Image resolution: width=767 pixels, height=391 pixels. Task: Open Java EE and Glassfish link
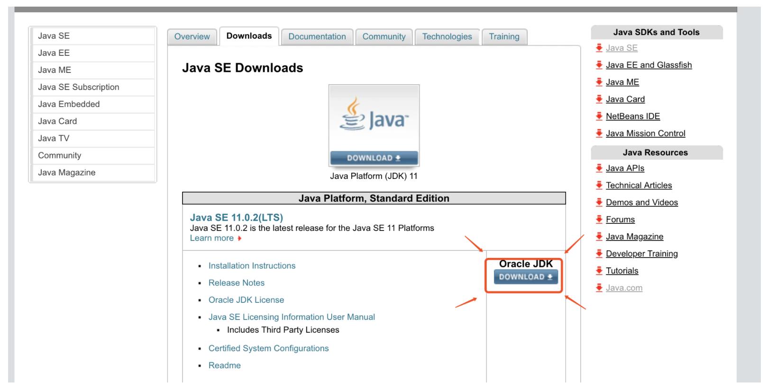coord(648,65)
